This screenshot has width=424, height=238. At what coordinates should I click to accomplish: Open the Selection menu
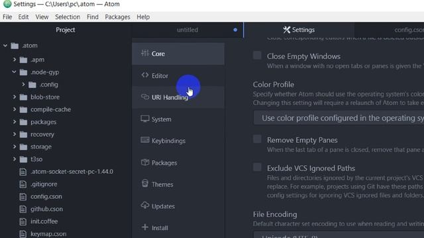[x=68, y=17]
